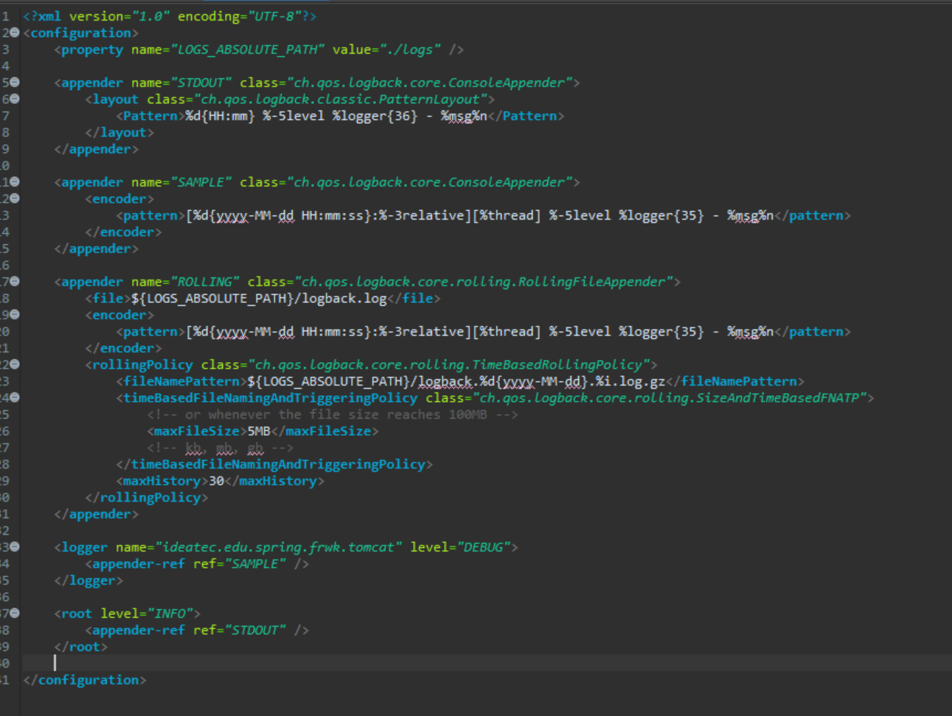Click logger name "ideatec.edu.spring.frwk.tomcat"
952x716 pixels.
(x=278, y=547)
